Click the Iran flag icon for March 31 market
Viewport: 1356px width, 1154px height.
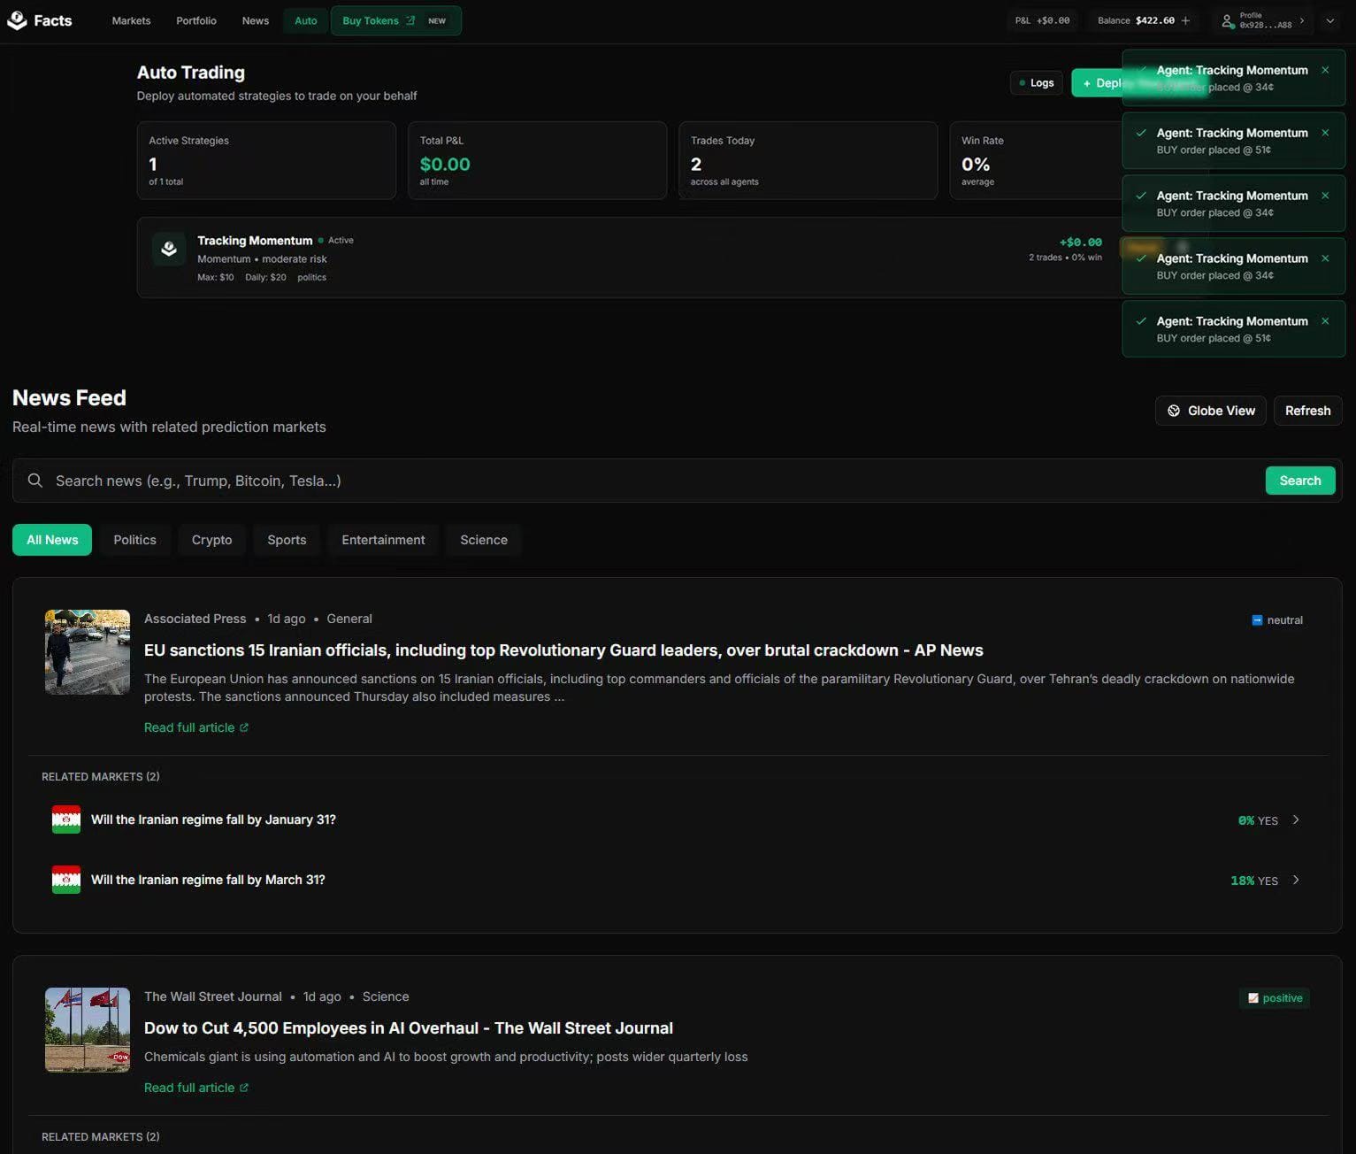(66, 880)
